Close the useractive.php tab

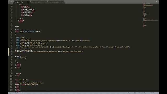(x=45, y=2)
